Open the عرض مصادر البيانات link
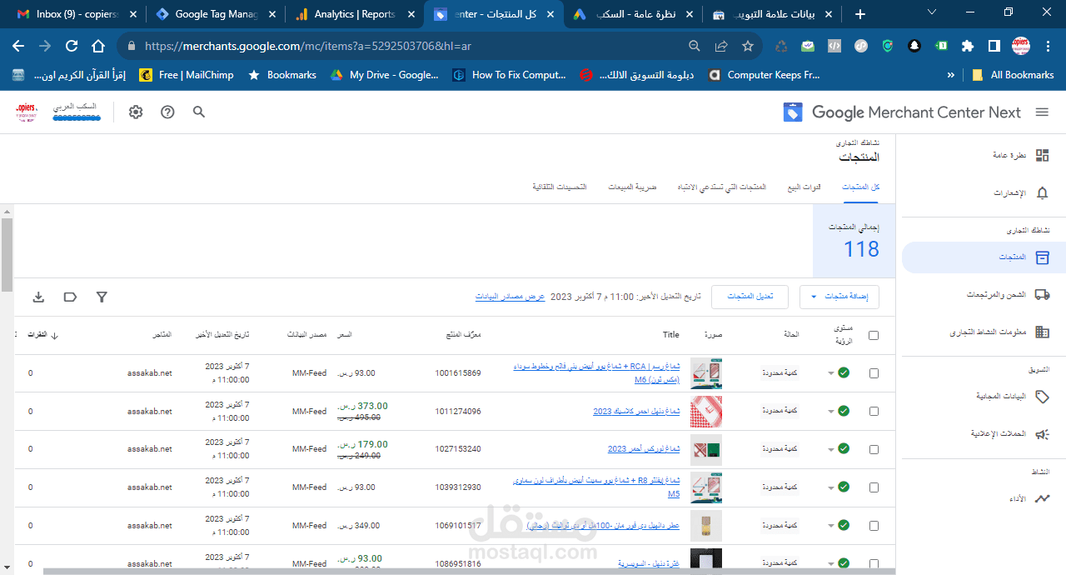This screenshot has width=1066, height=575. point(510,297)
